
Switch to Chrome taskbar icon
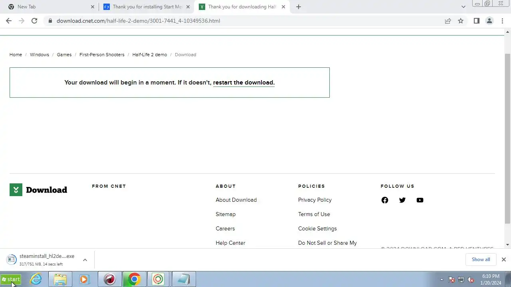[134, 279]
